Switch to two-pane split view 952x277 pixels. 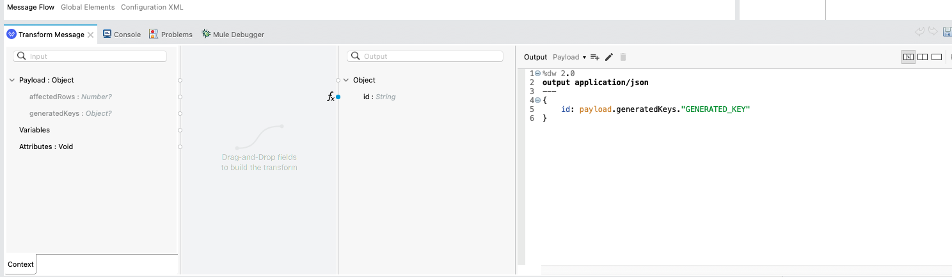point(922,57)
